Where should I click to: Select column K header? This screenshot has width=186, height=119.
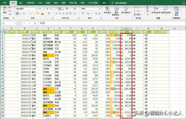point(126,29)
